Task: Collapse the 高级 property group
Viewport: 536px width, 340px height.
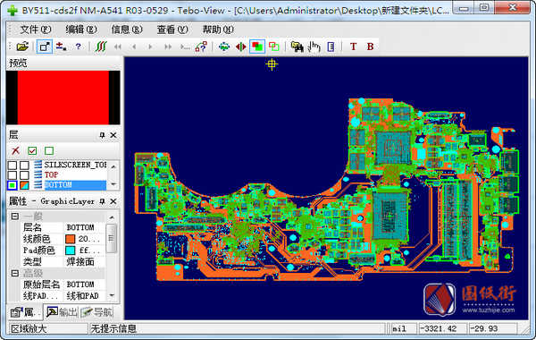Action: tap(14, 273)
